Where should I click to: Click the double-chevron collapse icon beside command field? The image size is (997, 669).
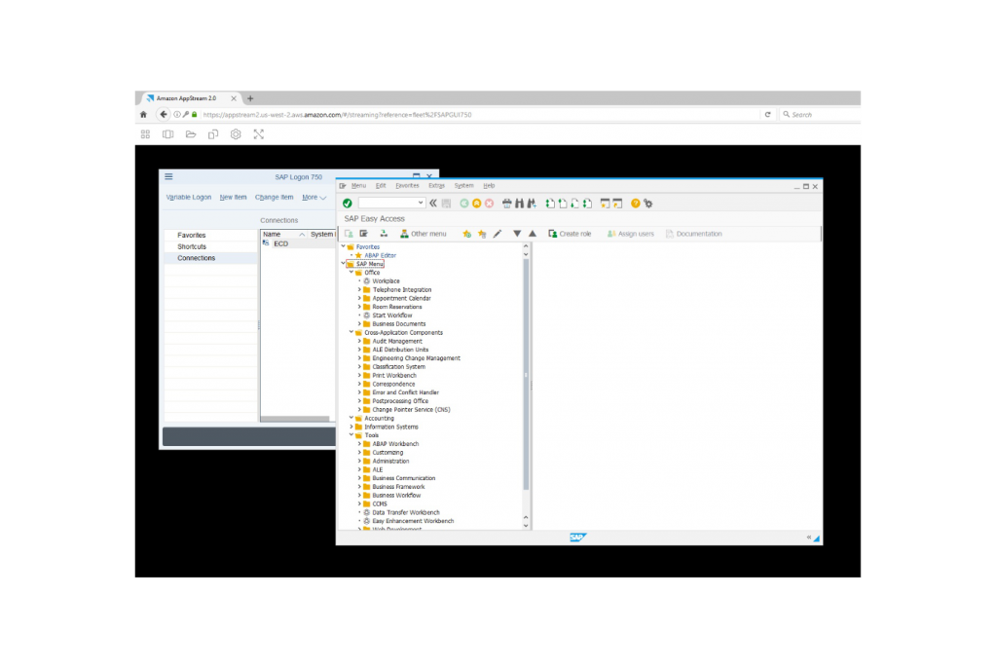tap(433, 204)
